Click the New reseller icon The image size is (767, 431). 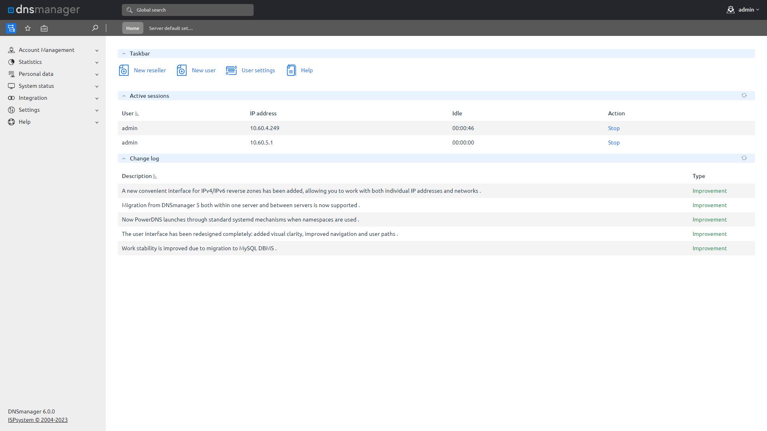click(x=124, y=70)
